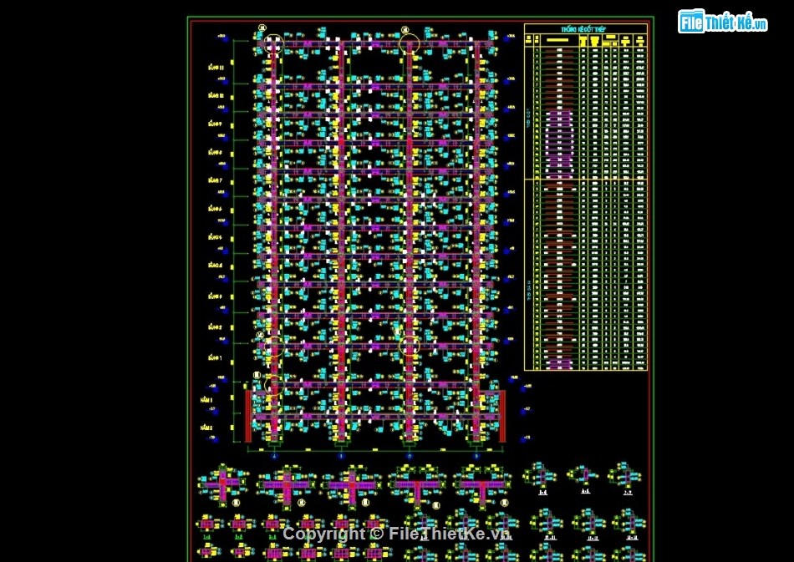Image resolution: width=794 pixels, height=562 pixels.
Task: Click the yellow detail circle at frame top-left
Action: 273,43
